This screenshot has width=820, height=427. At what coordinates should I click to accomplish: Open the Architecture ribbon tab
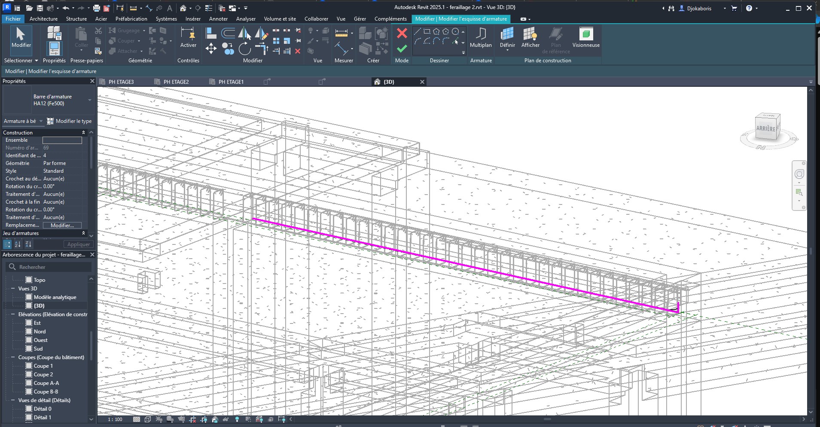[x=43, y=19]
